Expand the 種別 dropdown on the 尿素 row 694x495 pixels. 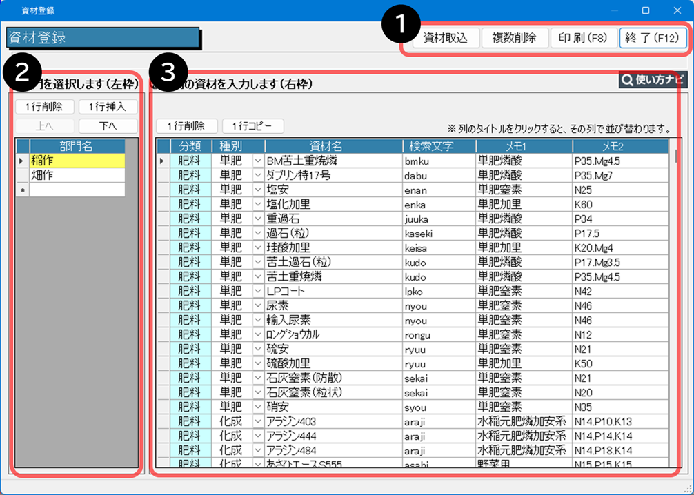(x=258, y=305)
